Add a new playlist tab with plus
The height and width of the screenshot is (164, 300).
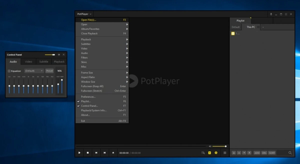tap(263, 27)
